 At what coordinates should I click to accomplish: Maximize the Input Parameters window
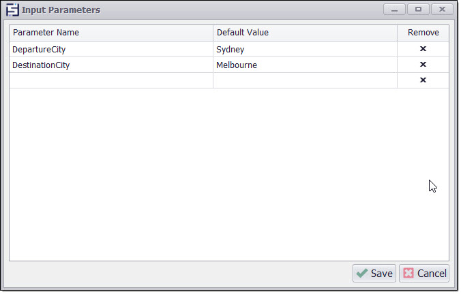(418, 10)
